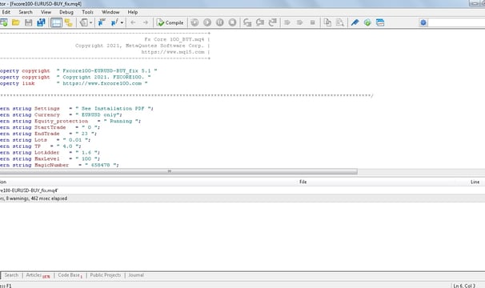Open the Window menu
The width and height of the screenshot is (485, 288).
pos(110,12)
